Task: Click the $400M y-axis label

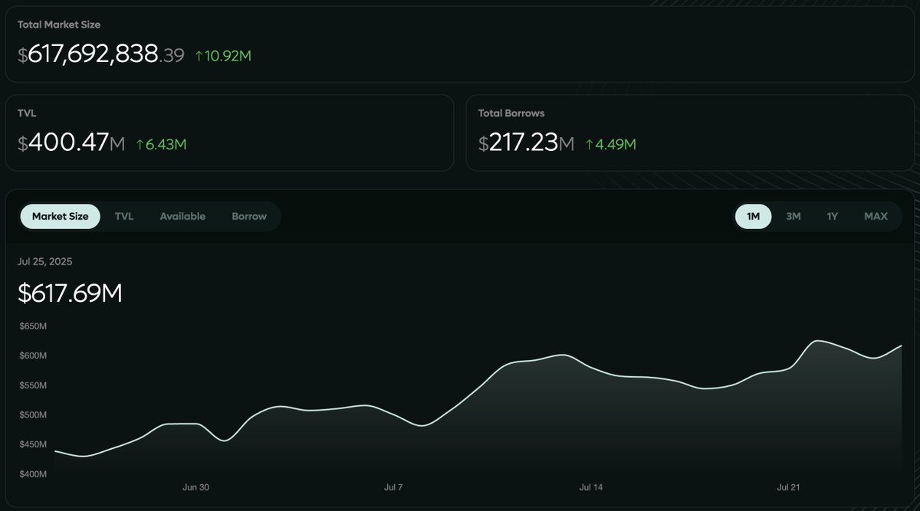Action: click(33, 474)
